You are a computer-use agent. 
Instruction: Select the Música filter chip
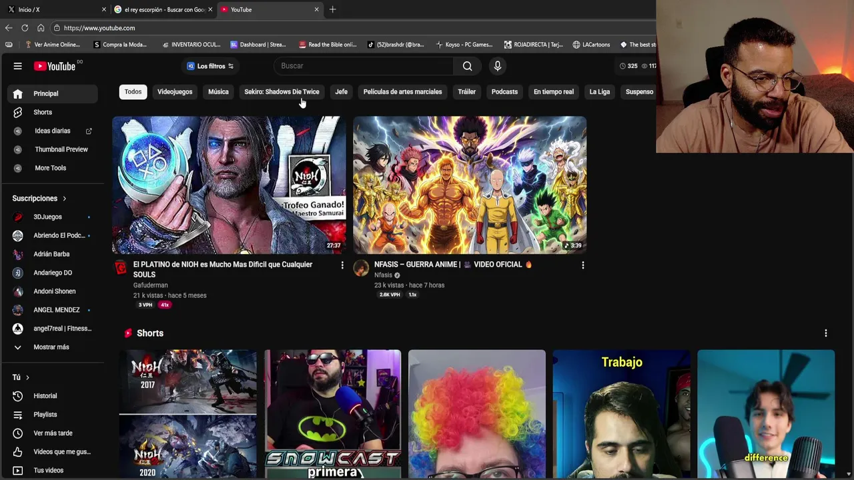[218, 92]
